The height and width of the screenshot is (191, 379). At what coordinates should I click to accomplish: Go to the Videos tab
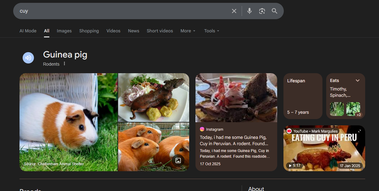click(113, 31)
